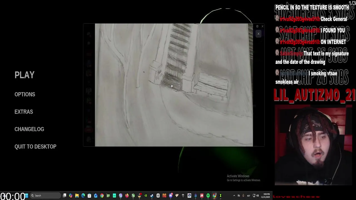Open the green hourglass taskbar app

(221, 196)
